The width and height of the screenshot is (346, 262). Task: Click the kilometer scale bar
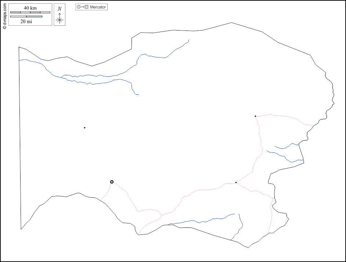30,12
